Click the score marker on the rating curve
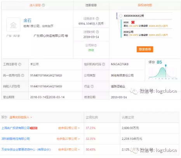Image resolution: width=181 pixels, height=158 pixels. click(166, 66)
